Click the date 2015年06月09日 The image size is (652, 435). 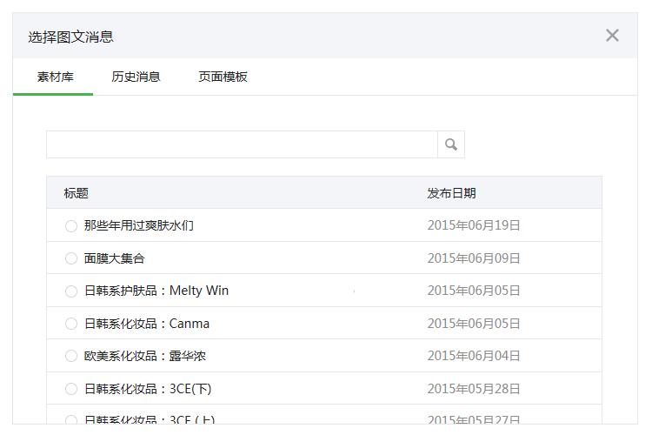tap(474, 258)
